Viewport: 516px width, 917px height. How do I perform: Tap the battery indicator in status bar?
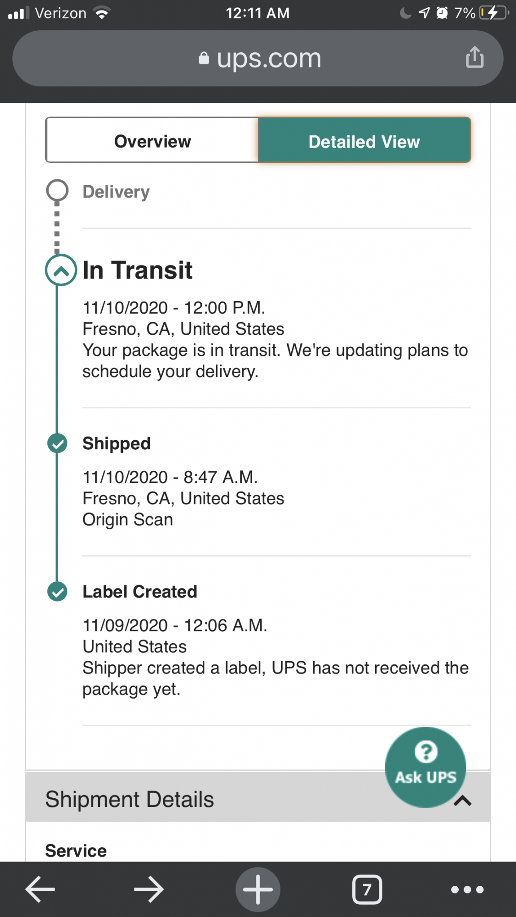(494, 13)
